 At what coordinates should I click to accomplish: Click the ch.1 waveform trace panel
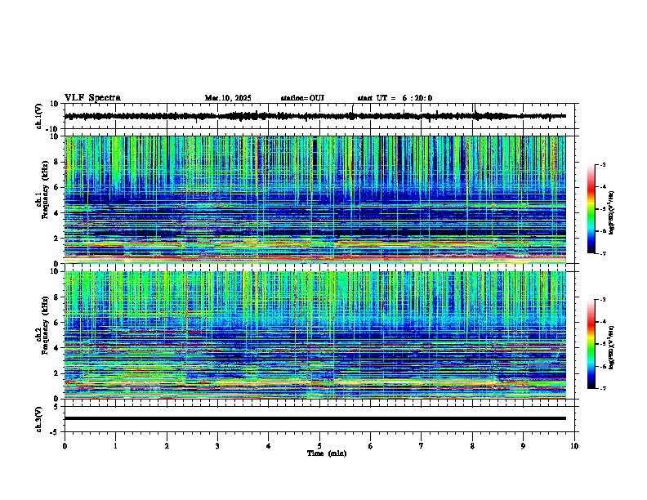(321, 116)
